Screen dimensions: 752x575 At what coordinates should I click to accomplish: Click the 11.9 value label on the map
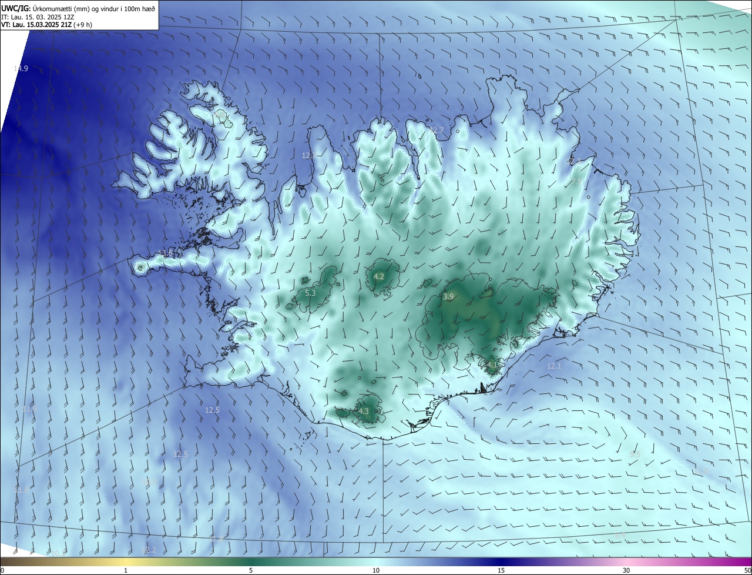click(29, 409)
